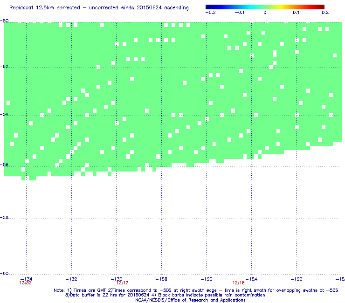The height and width of the screenshot is (303, 345).
Task: Click the latitude label -60
Action: coord(4,274)
